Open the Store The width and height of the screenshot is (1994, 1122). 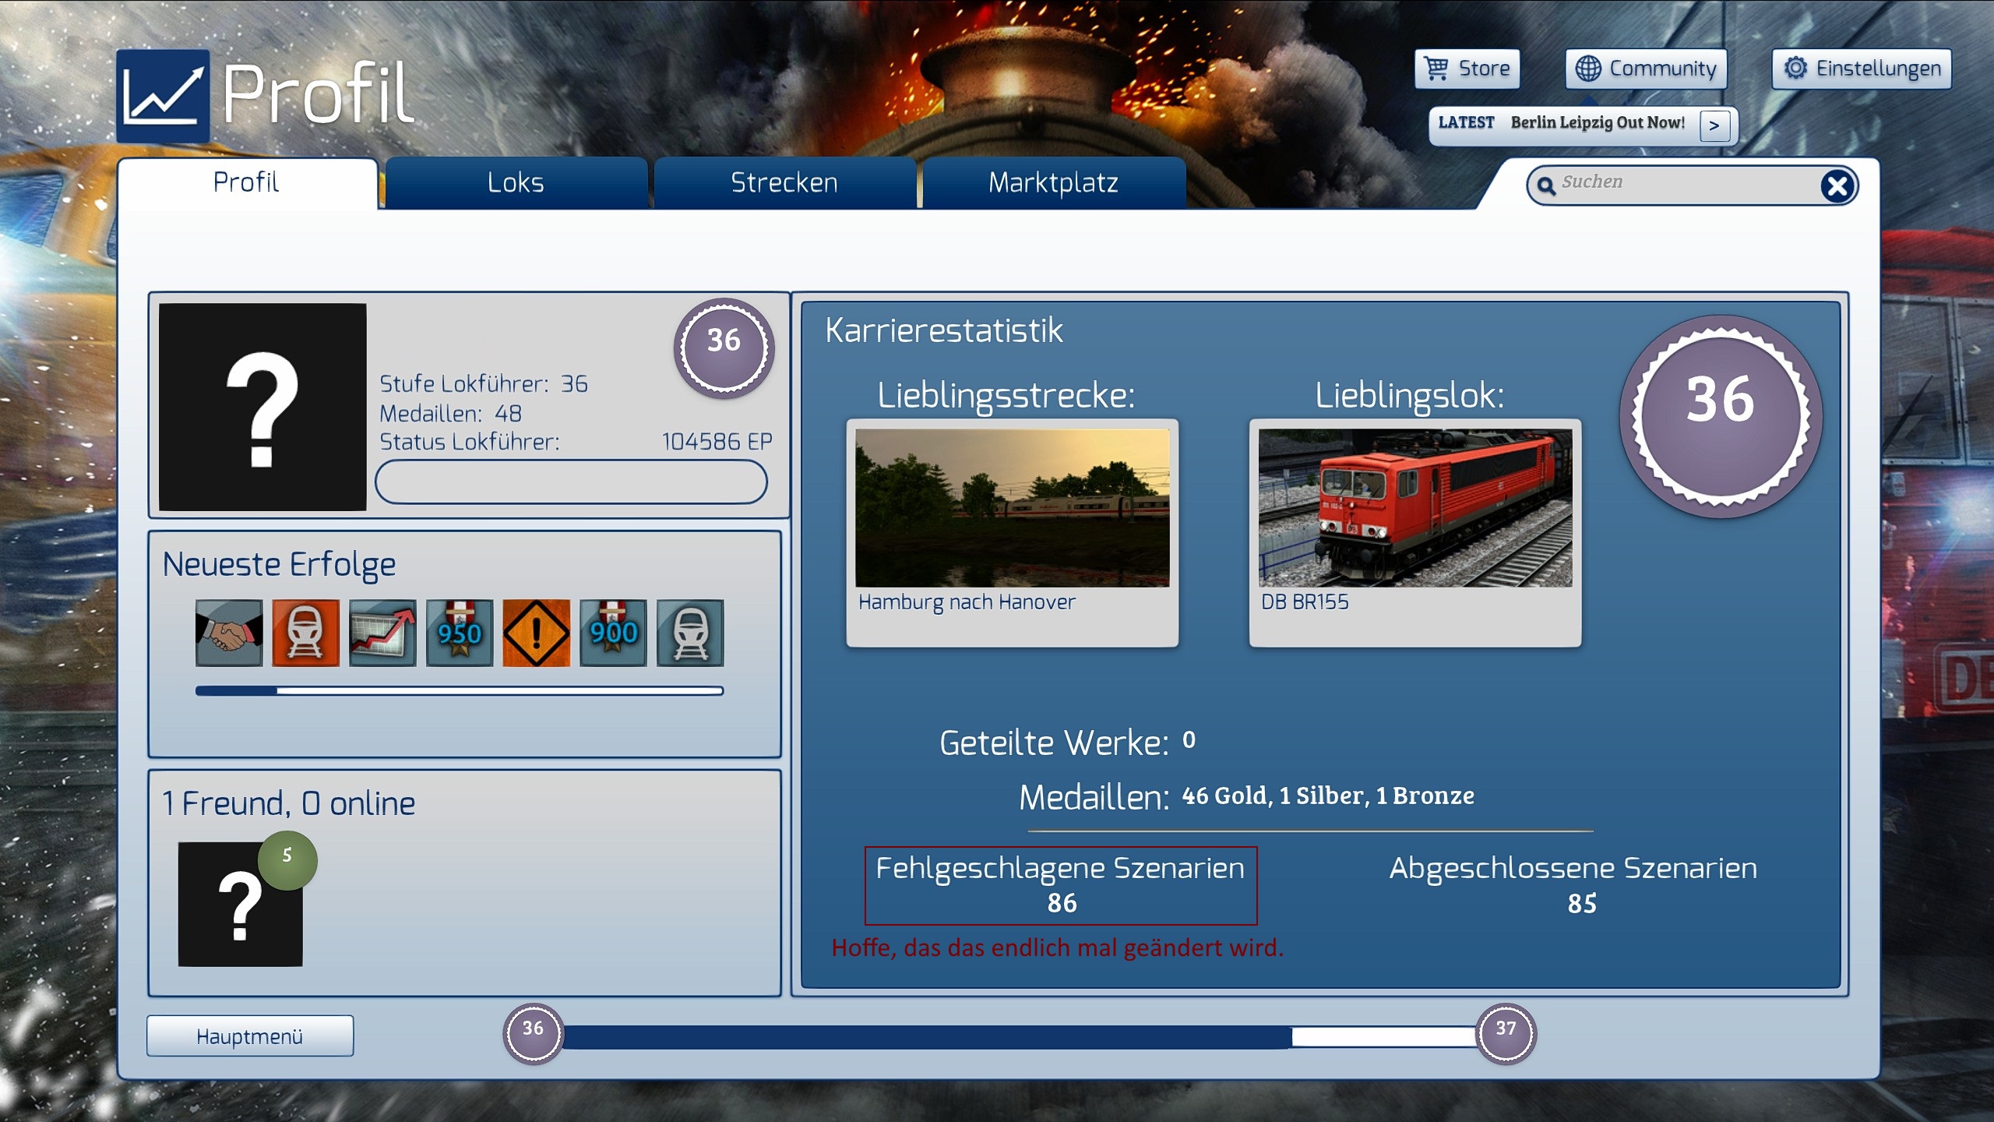[1467, 69]
